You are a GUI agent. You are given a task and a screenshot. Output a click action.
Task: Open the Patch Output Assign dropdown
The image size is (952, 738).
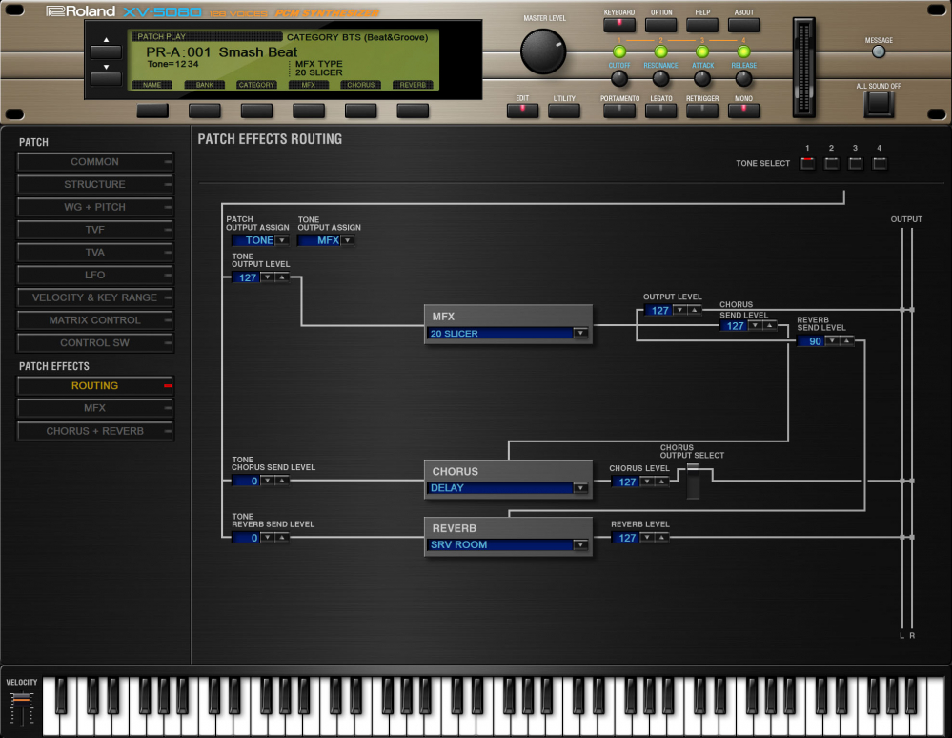pyautogui.click(x=282, y=240)
